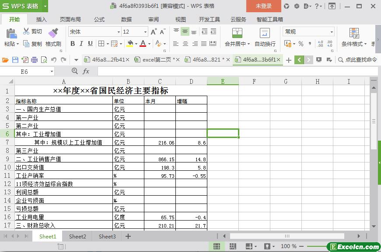The width and height of the screenshot is (381, 252).
Task: Expand 合并居中 dropdown arrow
Action: point(248,44)
